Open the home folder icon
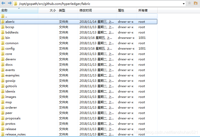This screenshot has height=137, width=200. (x=196, y=3)
